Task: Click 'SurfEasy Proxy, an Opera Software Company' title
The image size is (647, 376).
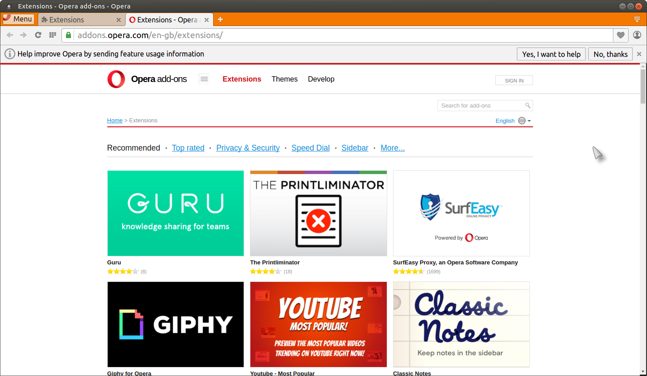Action: click(455, 262)
